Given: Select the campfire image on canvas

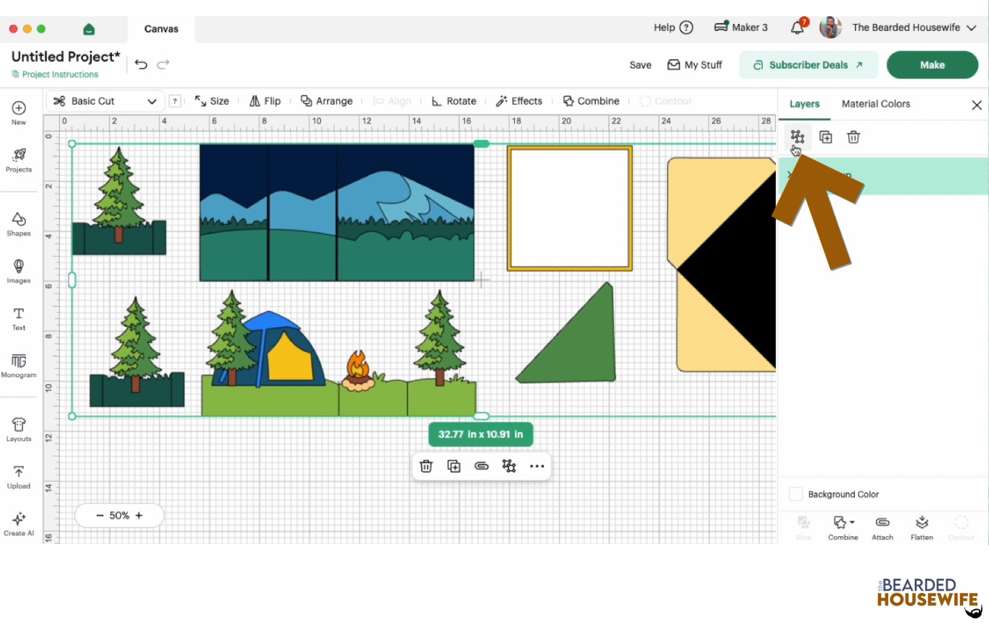Looking at the screenshot, I should click(x=359, y=372).
